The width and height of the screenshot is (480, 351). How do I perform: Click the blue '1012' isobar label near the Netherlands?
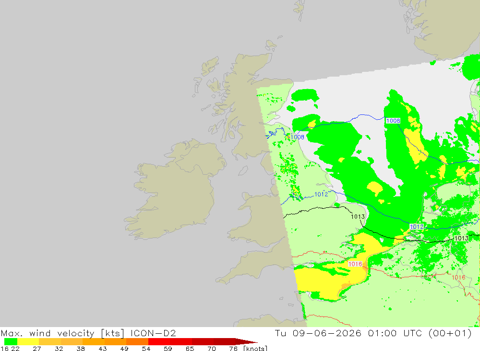pyautogui.click(x=417, y=226)
